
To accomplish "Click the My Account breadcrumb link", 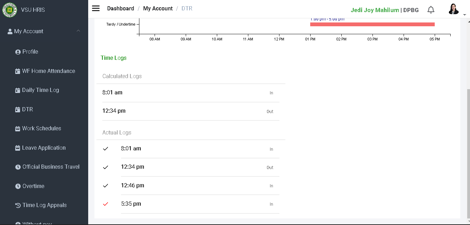I will (x=158, y=9).
